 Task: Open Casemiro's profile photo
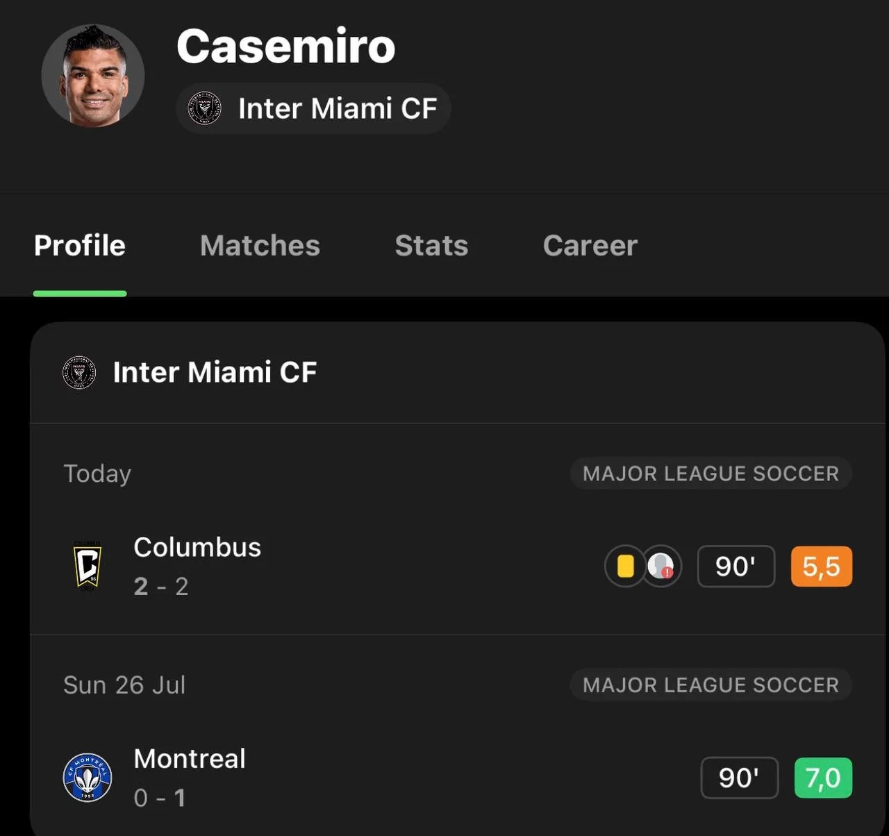tap(93, 76)
